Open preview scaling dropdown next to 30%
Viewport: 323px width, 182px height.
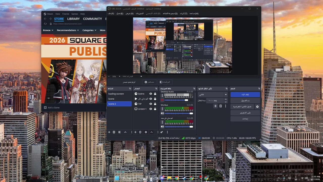[x=141, y=76]
